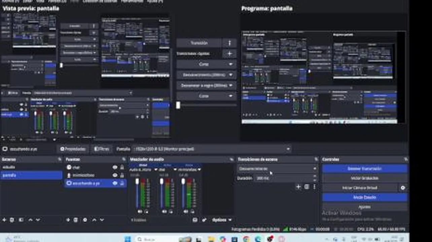Image resolution: width=432 pixels, height=242 pixels.
Task: Move the selected source up
Action: 94,220
